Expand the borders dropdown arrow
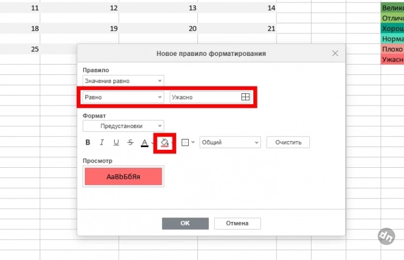The width and height of the screenshot is (404, 260). click(193, 142)
